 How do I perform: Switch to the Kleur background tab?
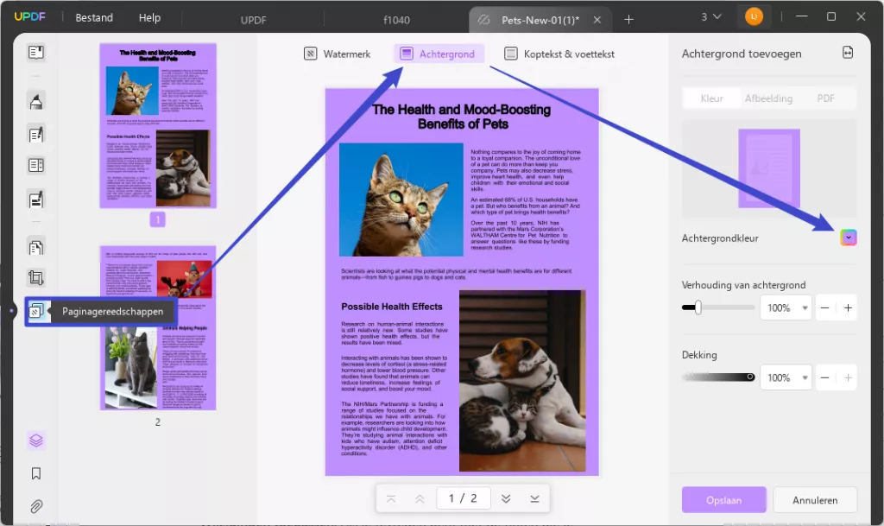(711, 98)
